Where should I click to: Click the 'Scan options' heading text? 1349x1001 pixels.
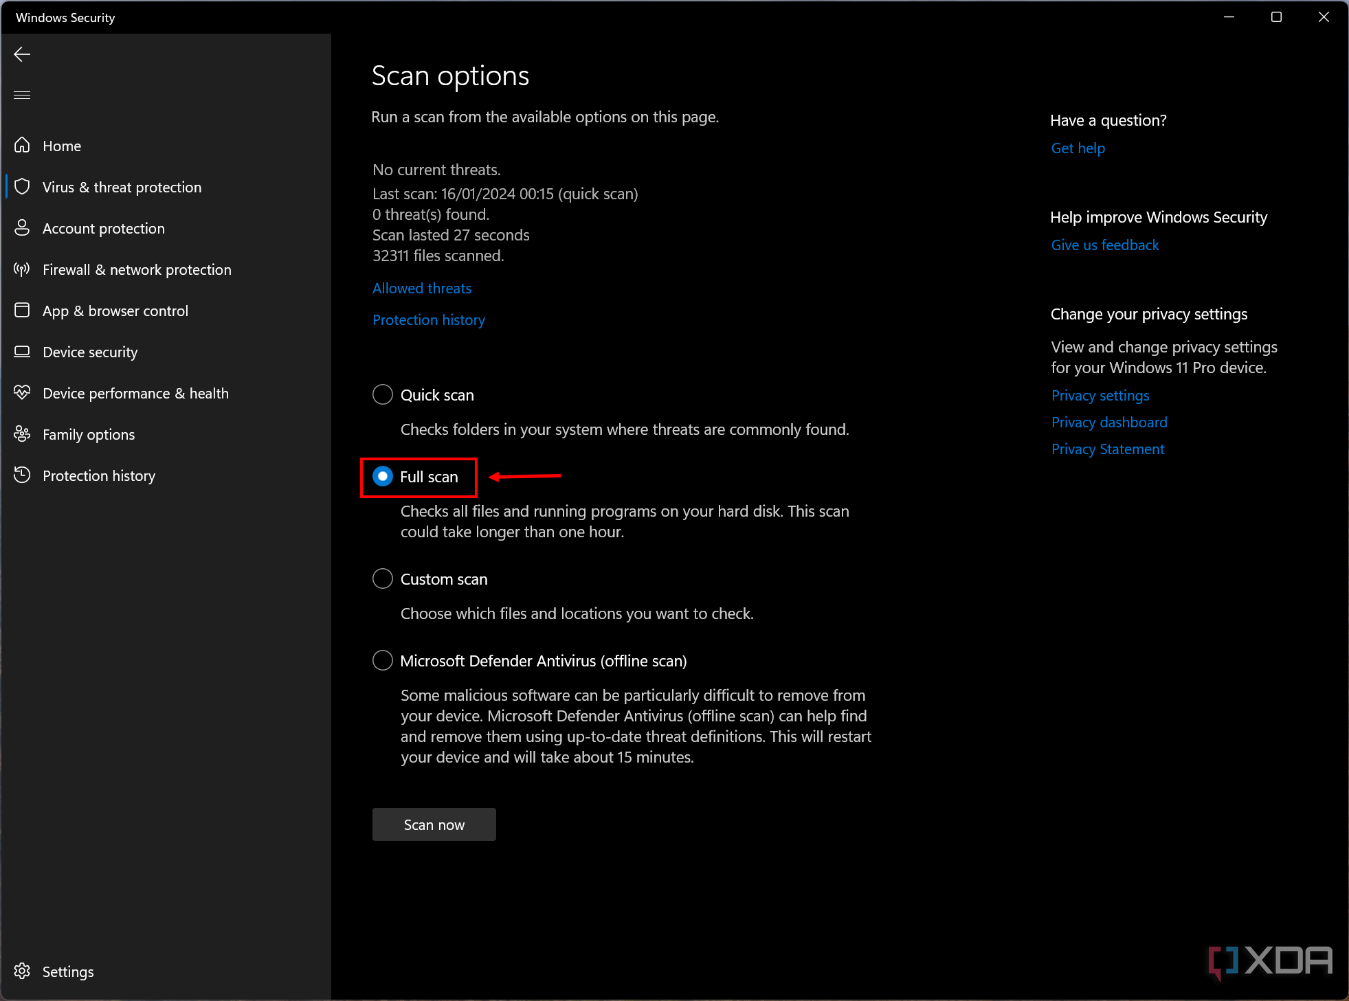pyautogui.click(x=450, y=76)
